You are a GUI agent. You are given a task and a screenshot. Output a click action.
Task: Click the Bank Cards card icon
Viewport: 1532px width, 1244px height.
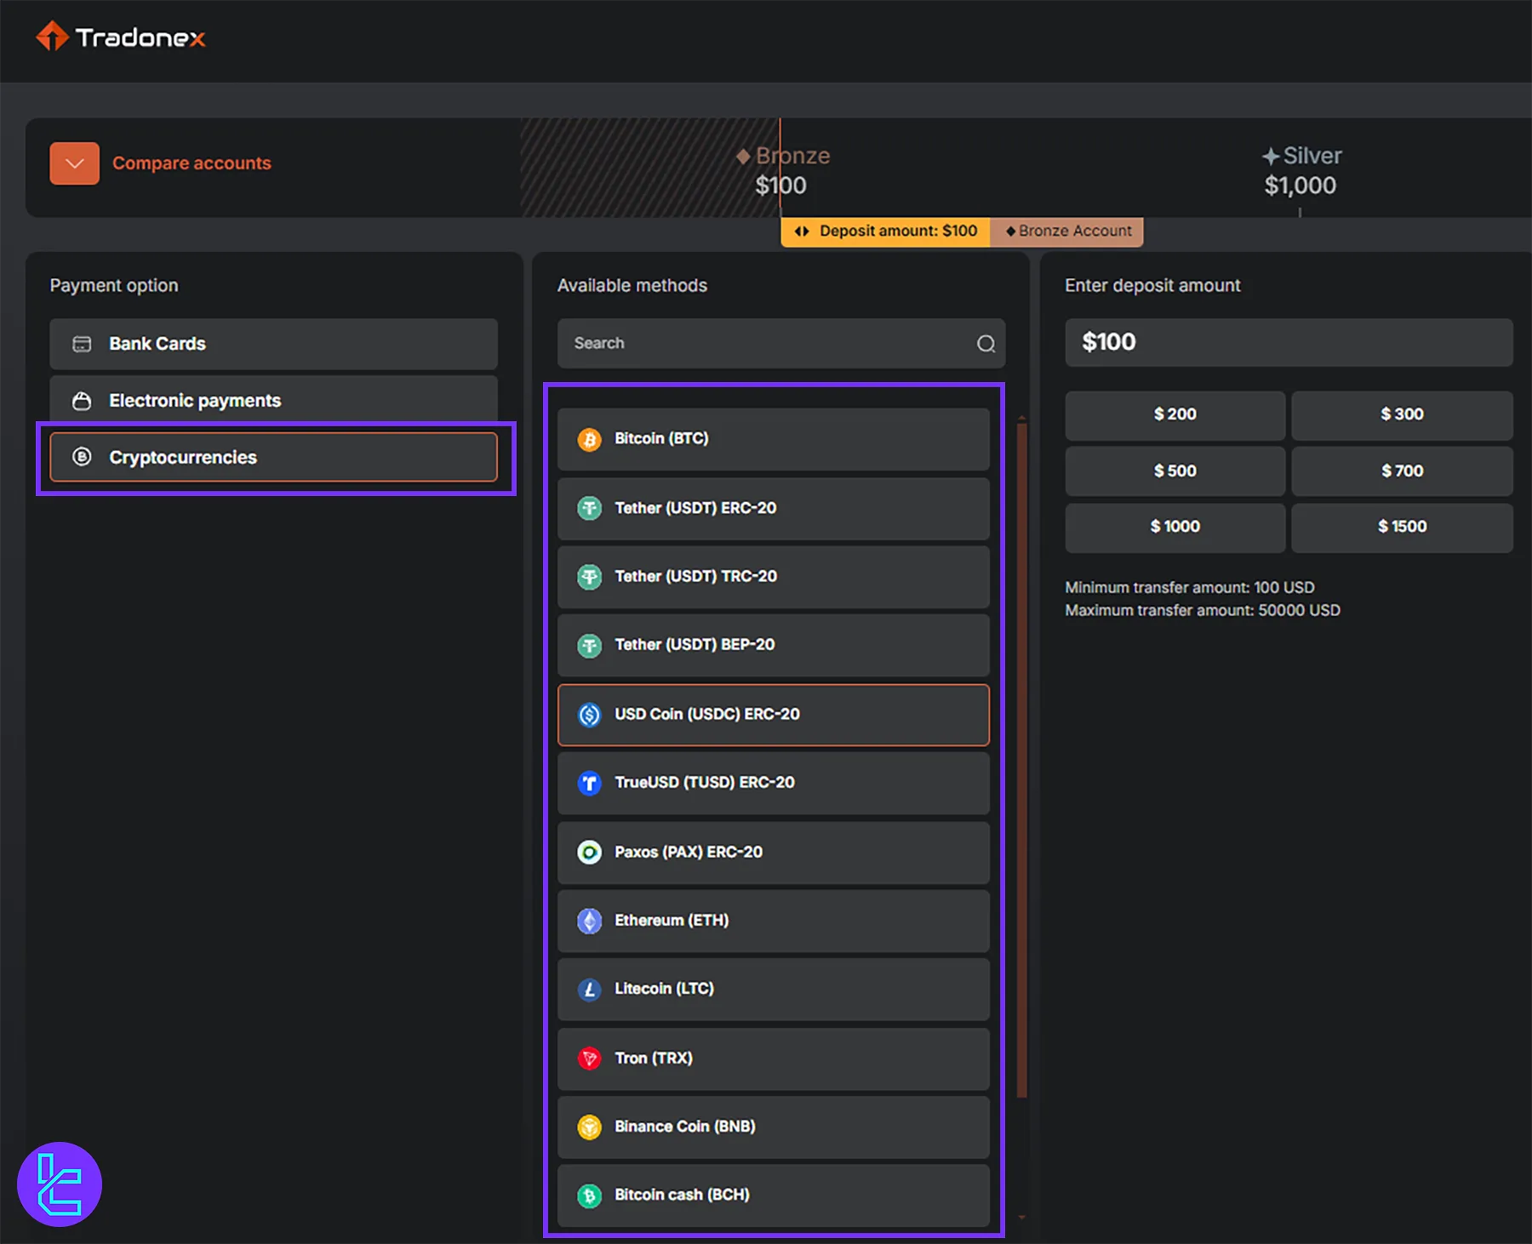pos(82,344)
